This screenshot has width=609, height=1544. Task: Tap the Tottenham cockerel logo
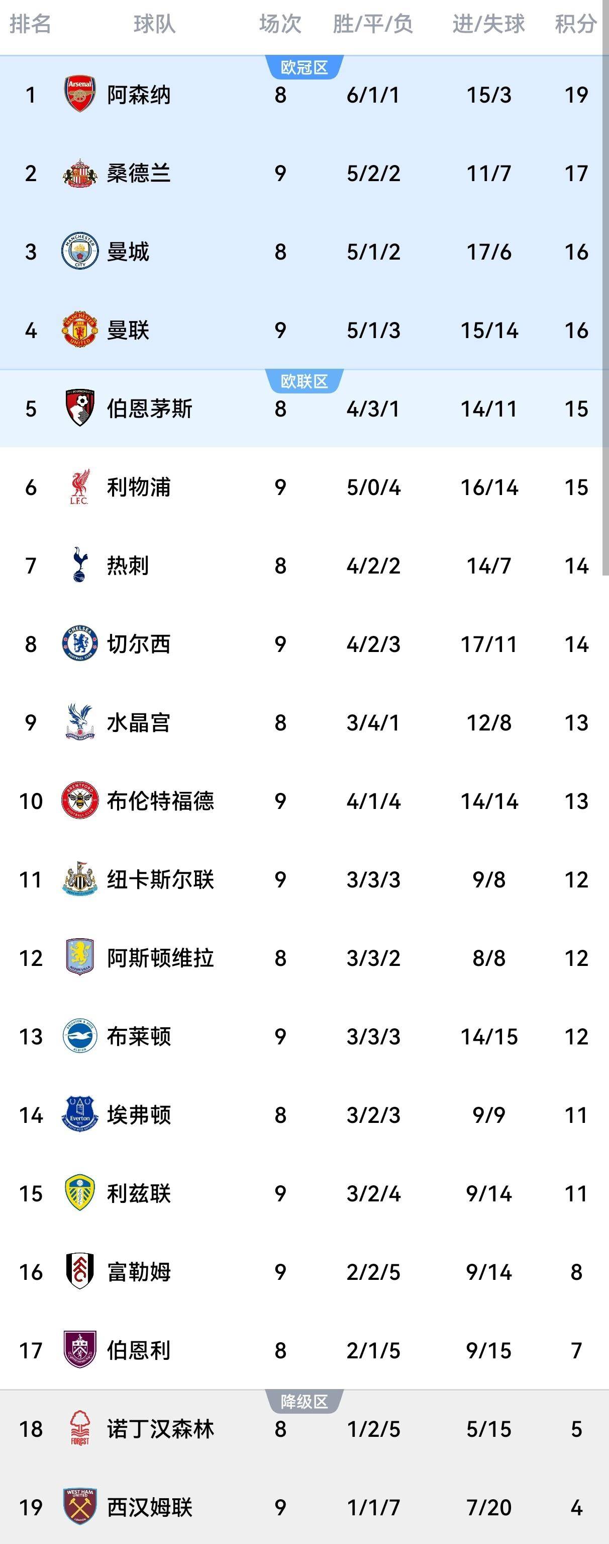click(80, 564)
